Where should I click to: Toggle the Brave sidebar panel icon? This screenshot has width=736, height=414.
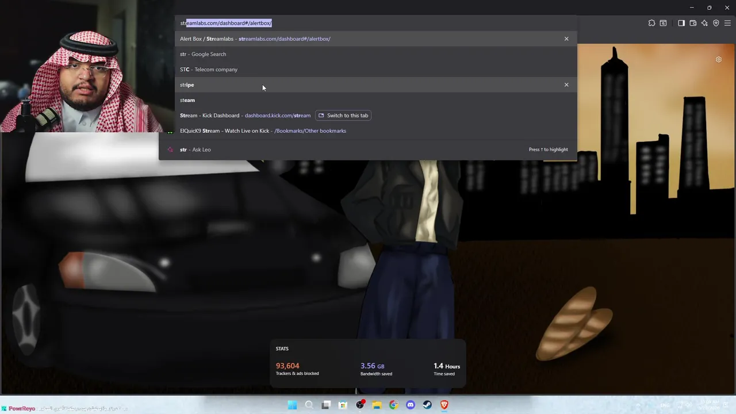[x=681, y=23]
